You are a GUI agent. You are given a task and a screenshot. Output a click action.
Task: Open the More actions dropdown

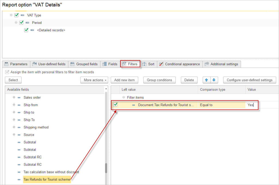pyautogui.click(x=94, y=80)
